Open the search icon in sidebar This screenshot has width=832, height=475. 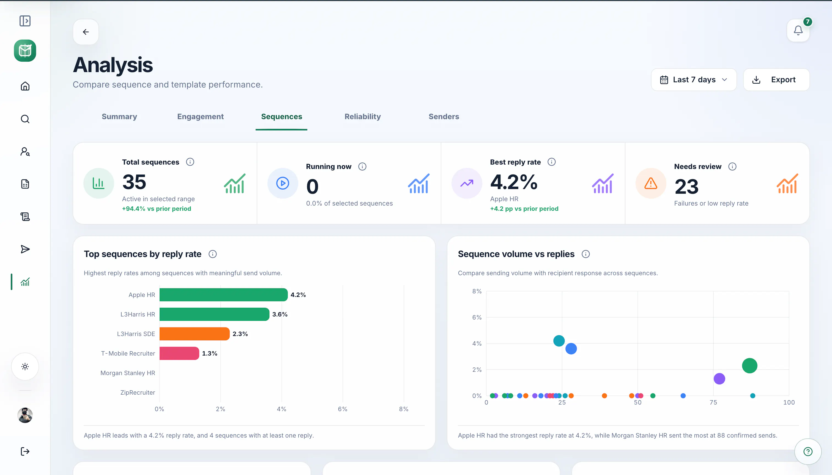pos(25,119)
